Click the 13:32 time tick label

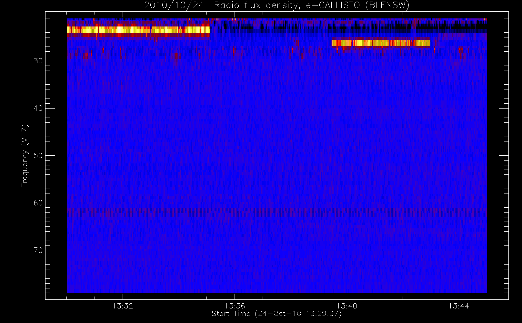coord(123,306)
